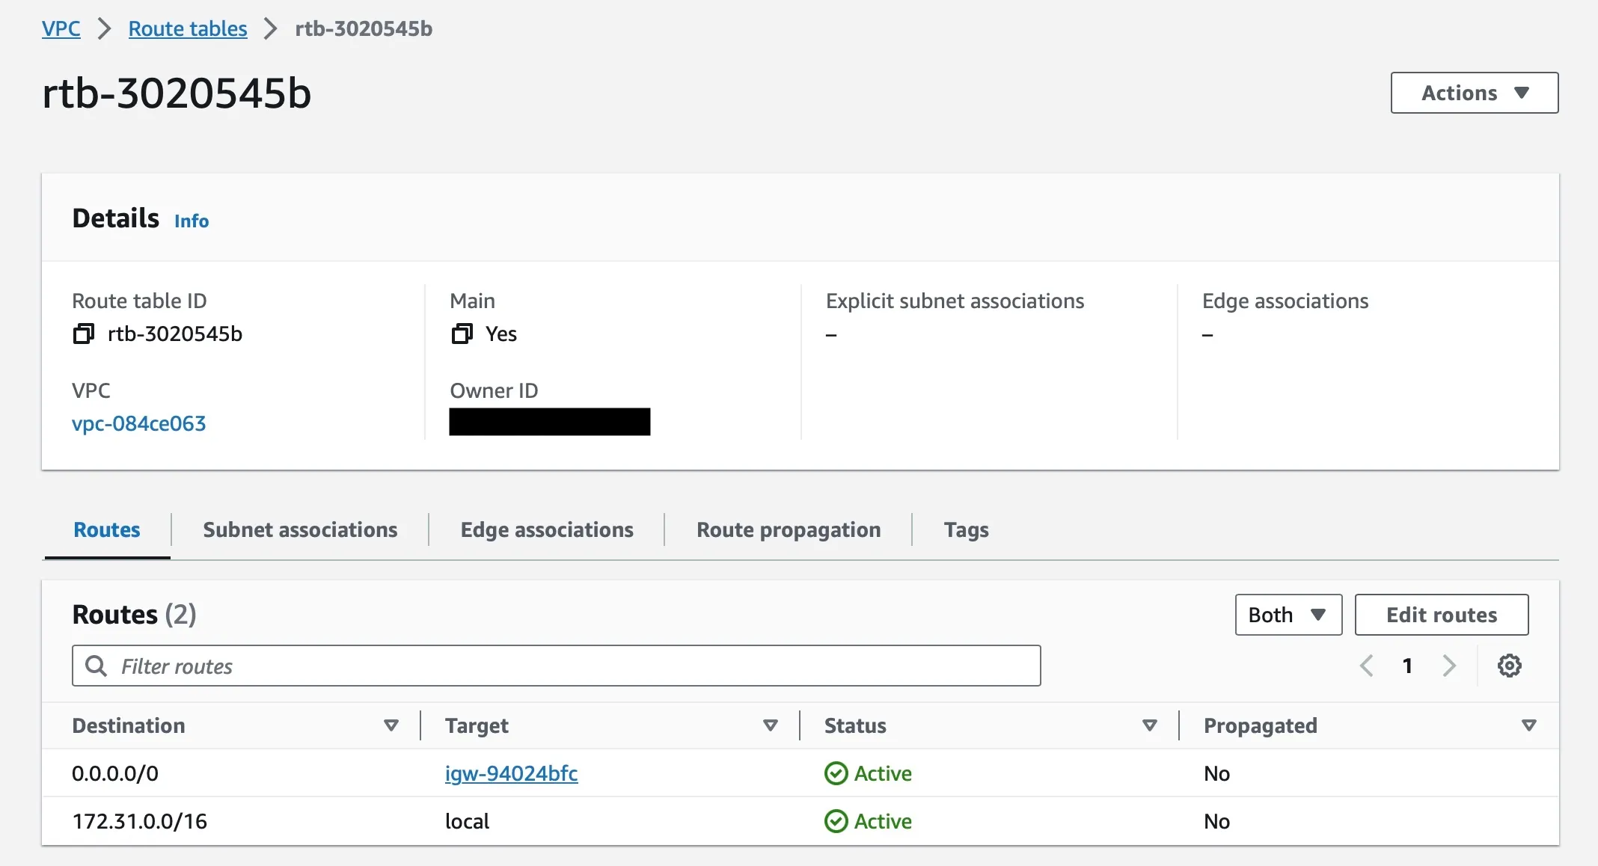
Task: Open internet gateway igw-94024bfc link
Action: tap(511, 773)
